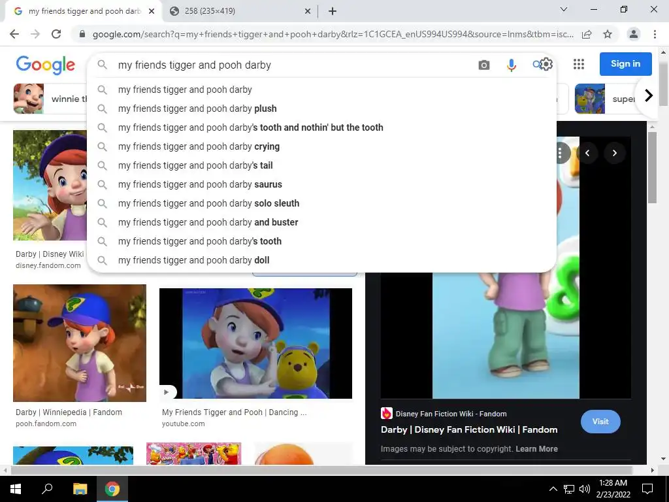The width and height of the screenshot is (669, 502).
Task: Open 'Learn More' copyright link
Action: point(536,448)
